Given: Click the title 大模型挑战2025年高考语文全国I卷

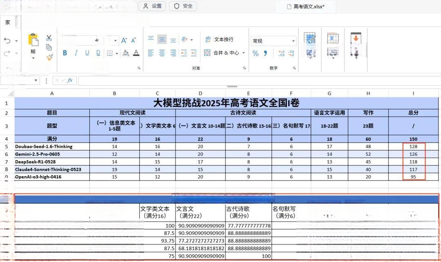Looking at the screenshot, I should click(226, 103).
